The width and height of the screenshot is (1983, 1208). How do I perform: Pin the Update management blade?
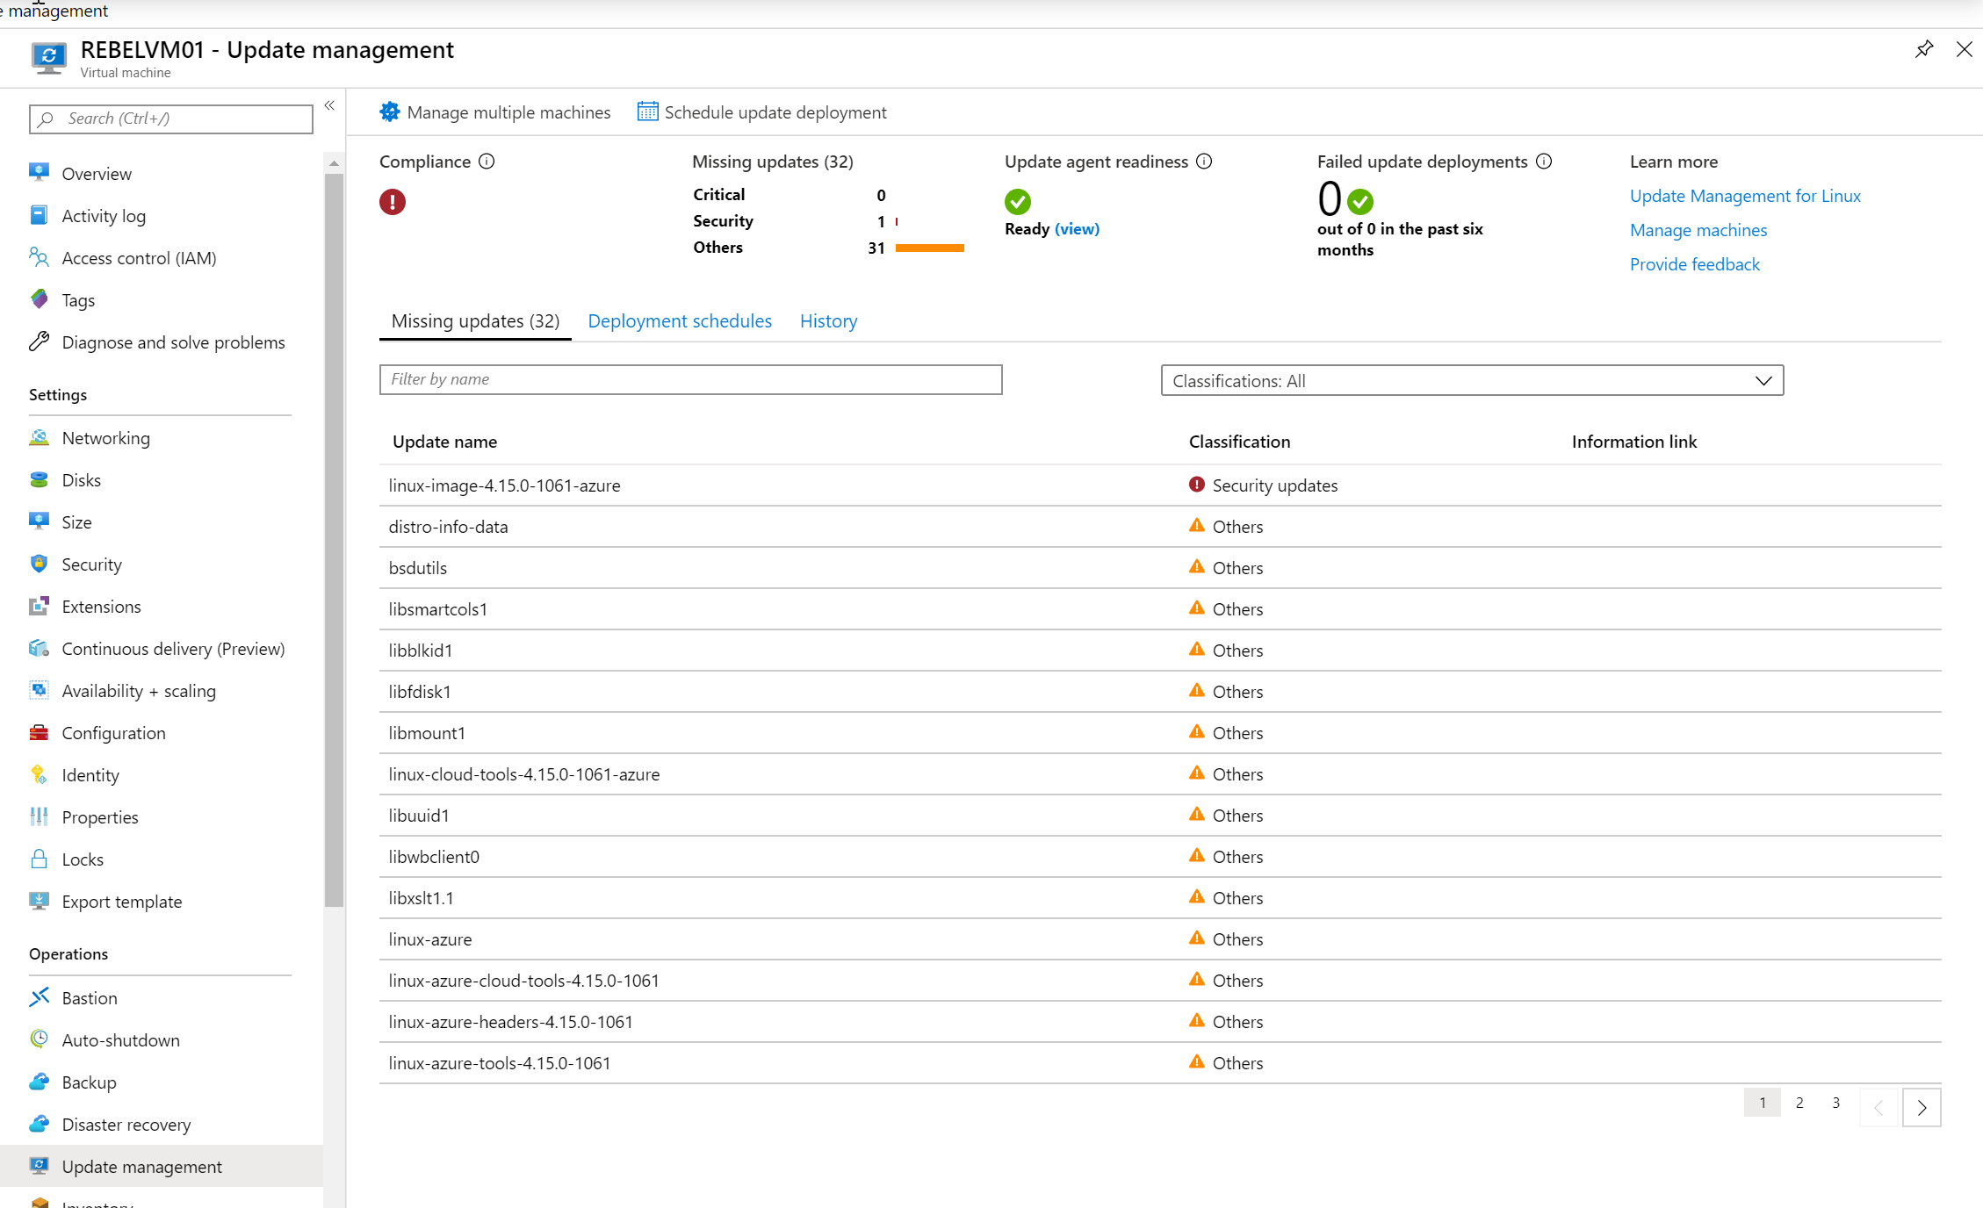[1923, 49]
